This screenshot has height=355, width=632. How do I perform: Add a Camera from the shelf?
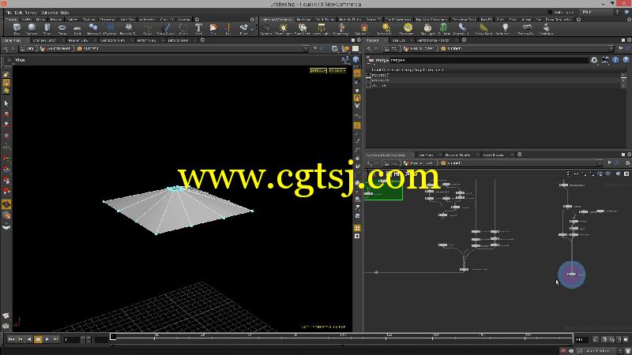(x=265, y=28)
